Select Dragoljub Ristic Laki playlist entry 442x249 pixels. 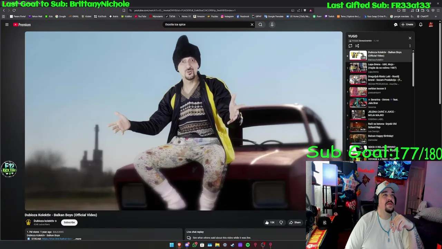379,80
